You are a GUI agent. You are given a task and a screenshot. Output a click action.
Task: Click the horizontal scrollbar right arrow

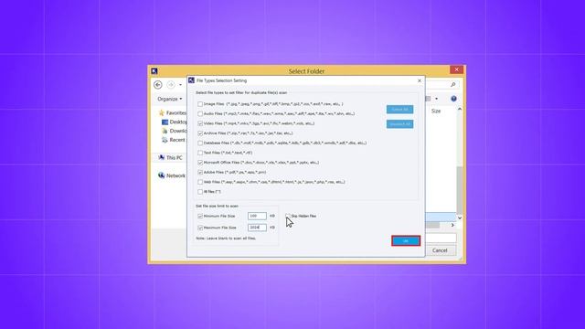point(452,225)
